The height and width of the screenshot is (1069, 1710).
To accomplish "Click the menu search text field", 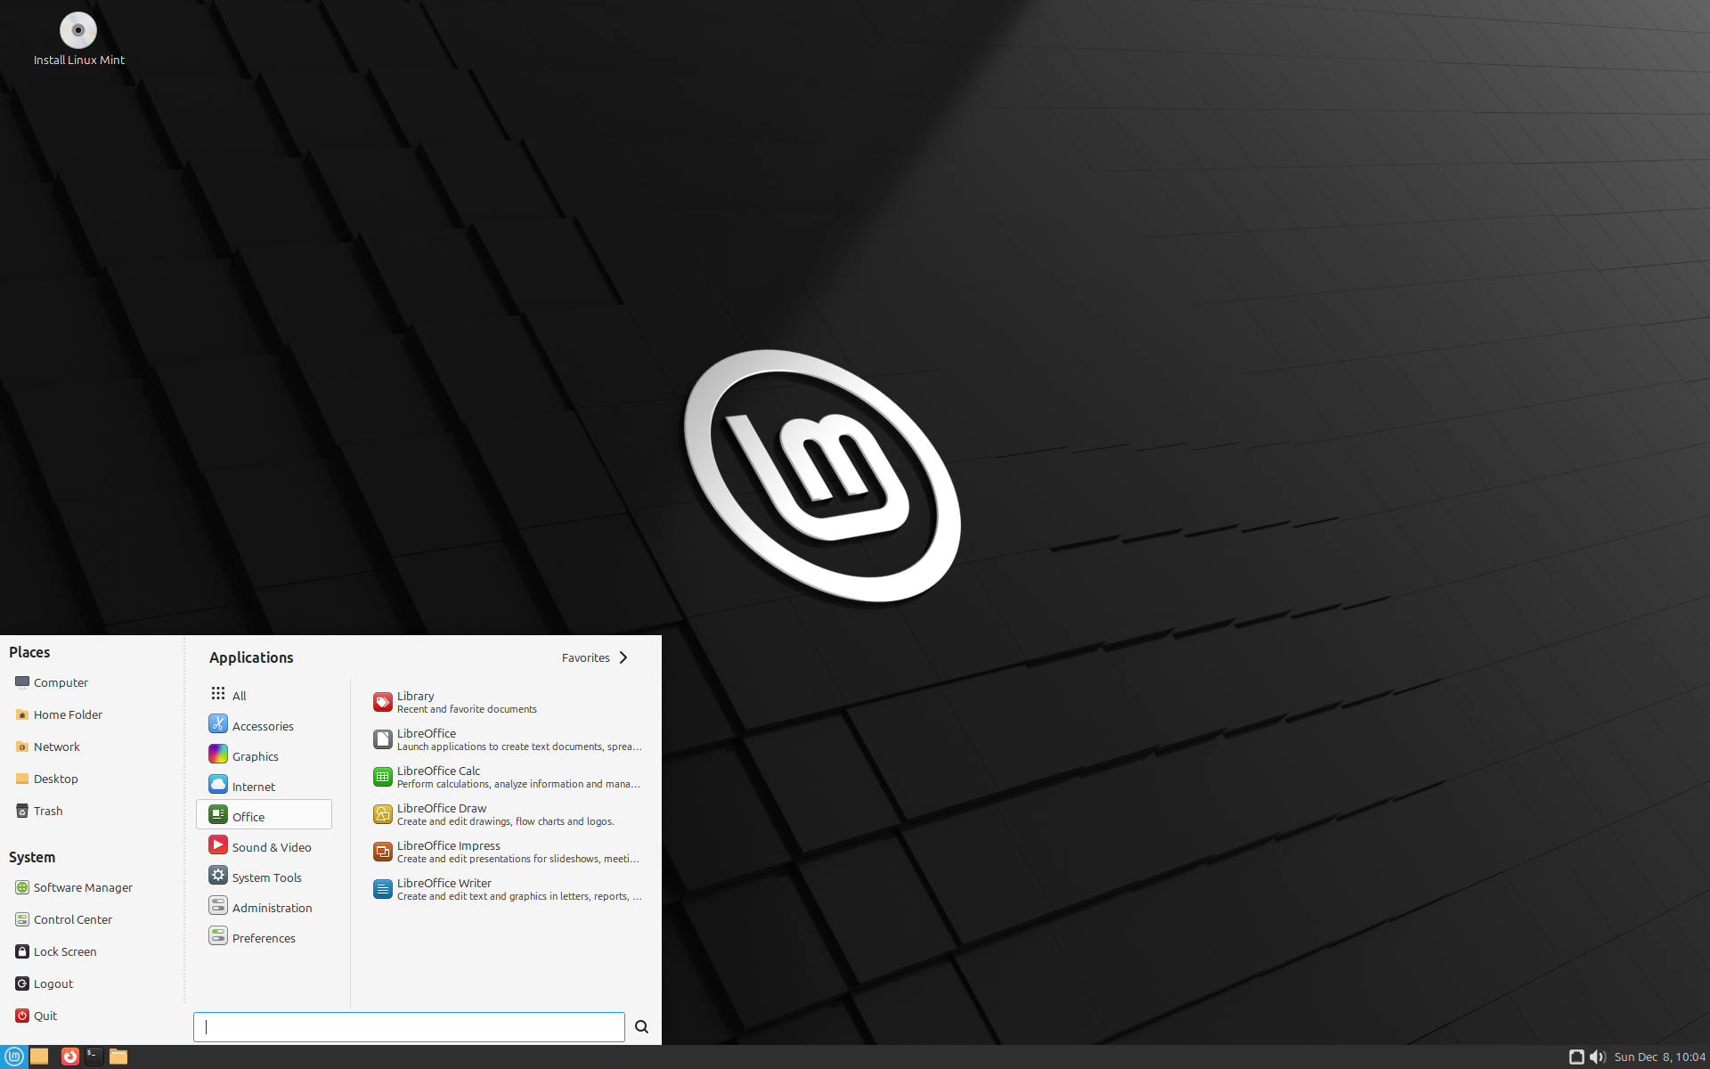I will 409,1027.
